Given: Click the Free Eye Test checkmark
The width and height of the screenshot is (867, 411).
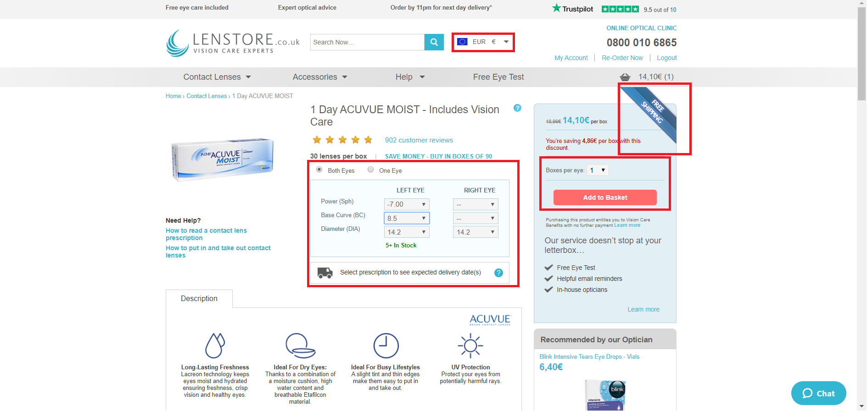Looking at the screenshot, I should tap(548, 268).
